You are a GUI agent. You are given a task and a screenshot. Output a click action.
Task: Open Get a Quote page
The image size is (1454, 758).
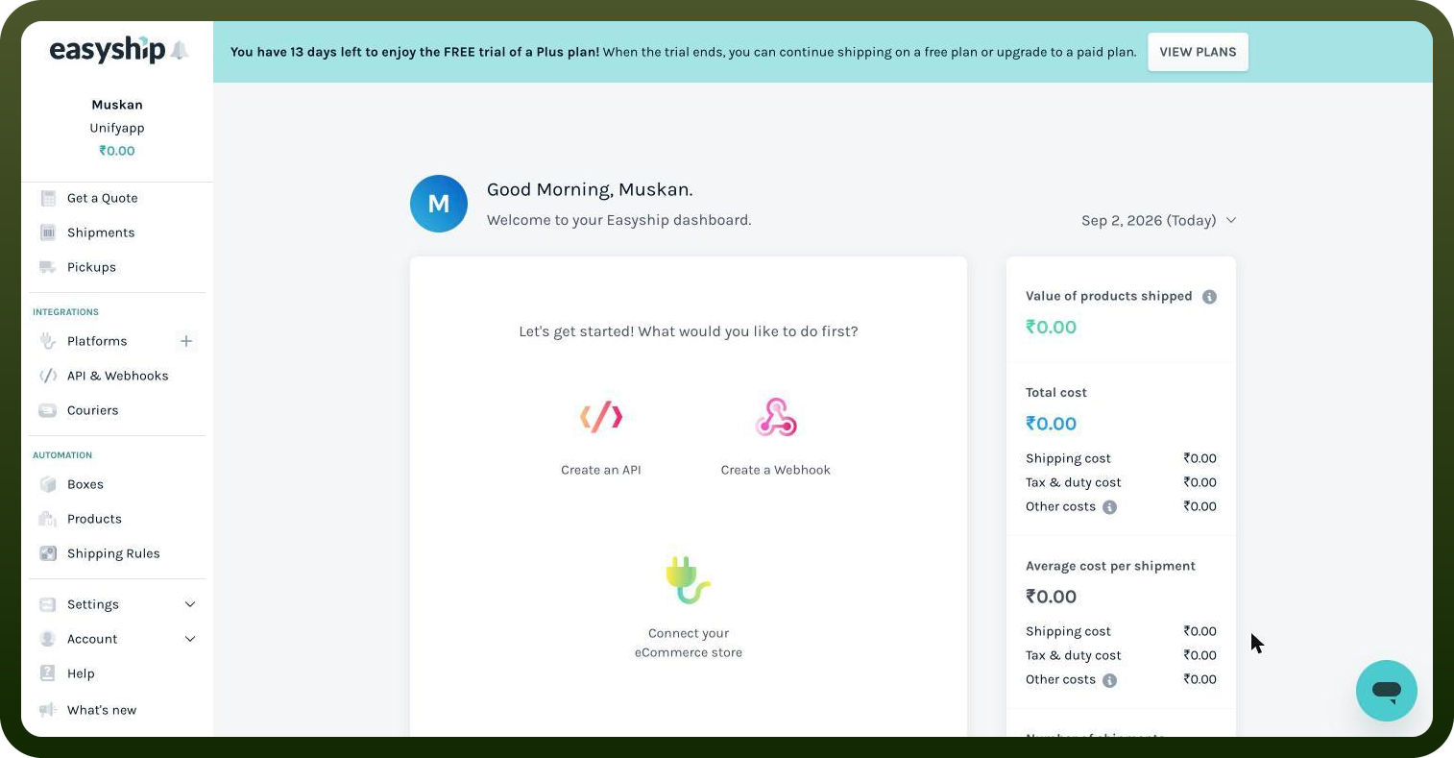pos(103,198)
